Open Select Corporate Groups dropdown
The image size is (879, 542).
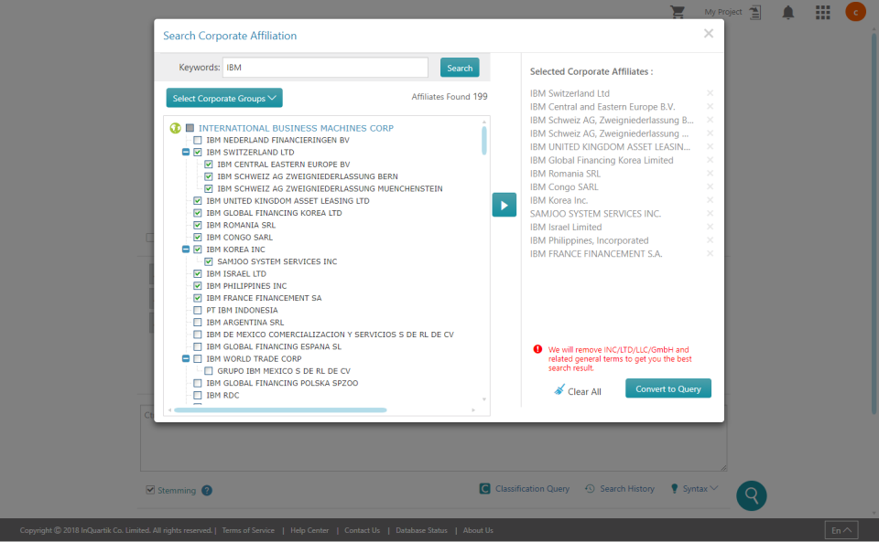[224, 98]
